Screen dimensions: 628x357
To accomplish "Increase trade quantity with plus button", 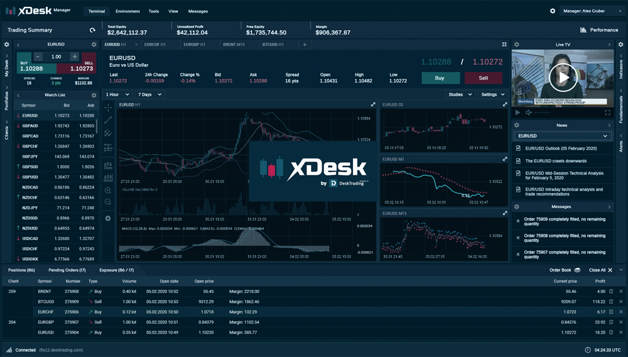I will click(75, 57).
